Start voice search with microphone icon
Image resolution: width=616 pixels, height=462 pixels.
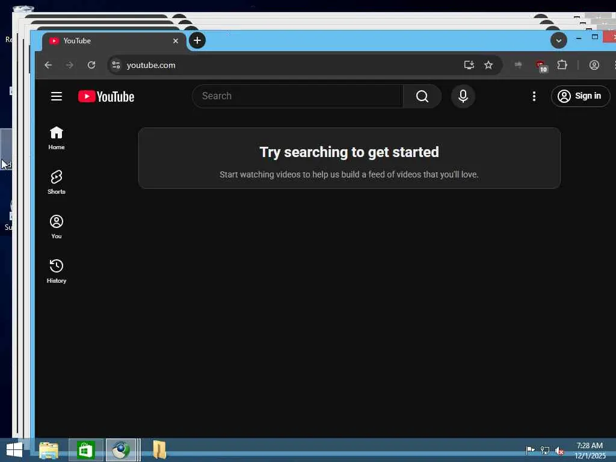(463, 96)
